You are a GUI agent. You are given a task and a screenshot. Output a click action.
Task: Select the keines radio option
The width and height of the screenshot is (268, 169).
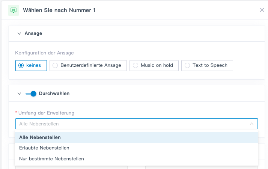click(31, 65)
